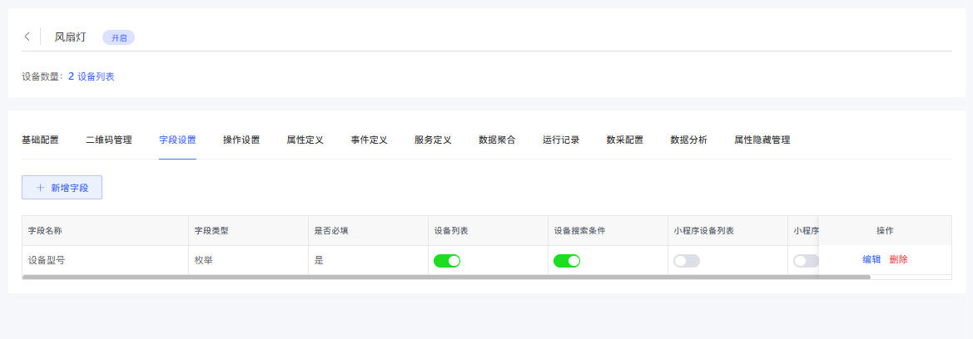Viewport: 973px width, 339px height.
Task: Open the 二维码管理 tab
Action: tap(109, 140)
